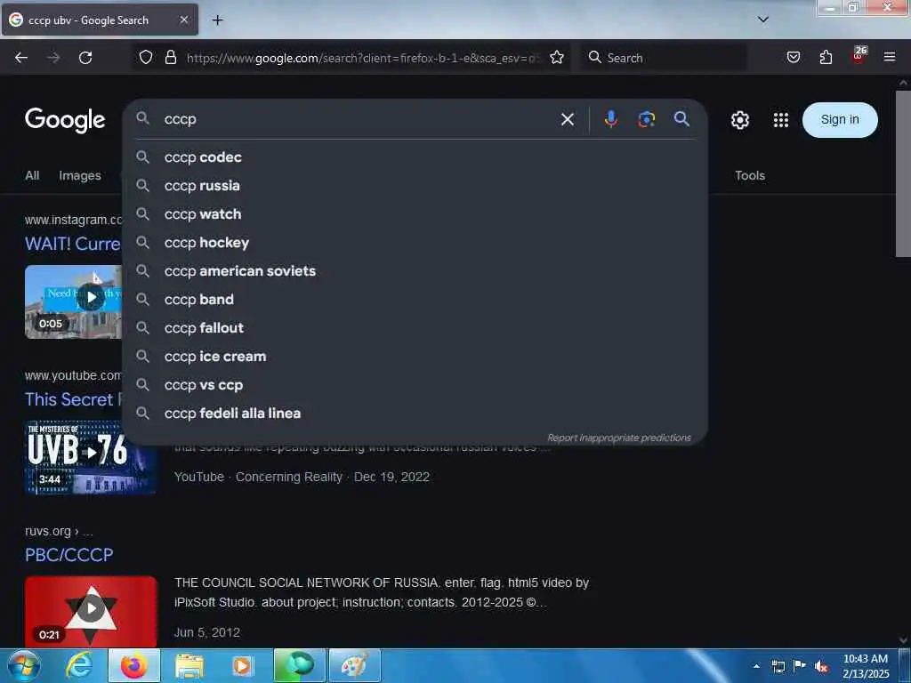
Task: Choose suggestion 'cccp ice cream'
Action: tap(415, 356)
